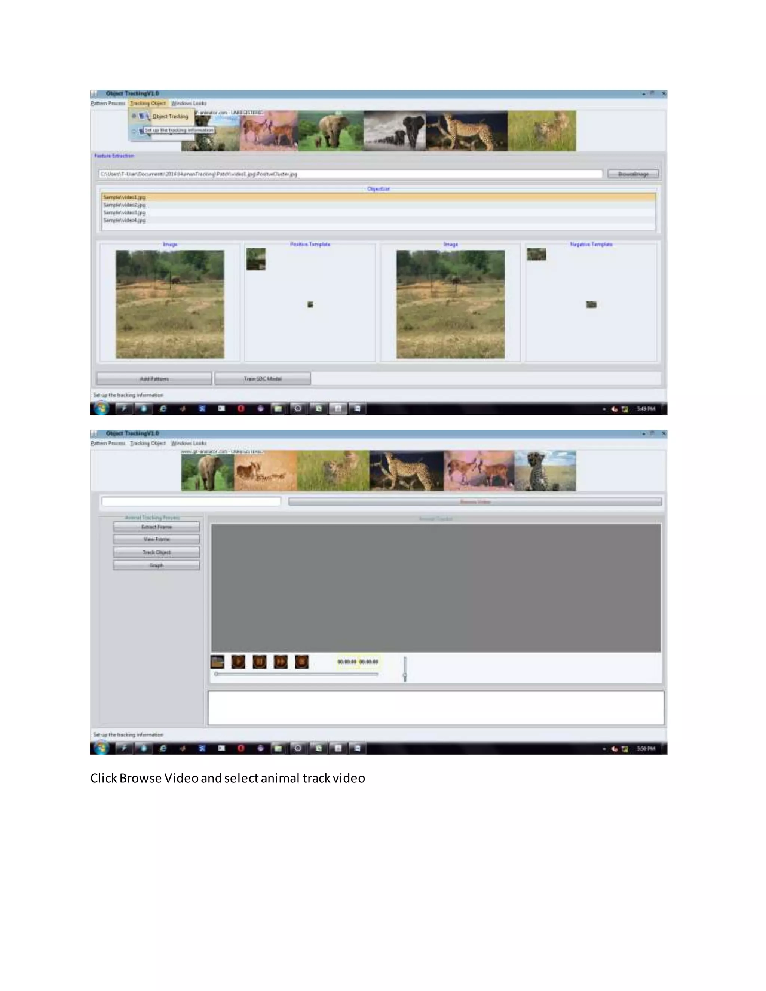Open Windows Looks menu in Feature Extraction window
This screenshot has height=991, width=766.
point(189,104)
